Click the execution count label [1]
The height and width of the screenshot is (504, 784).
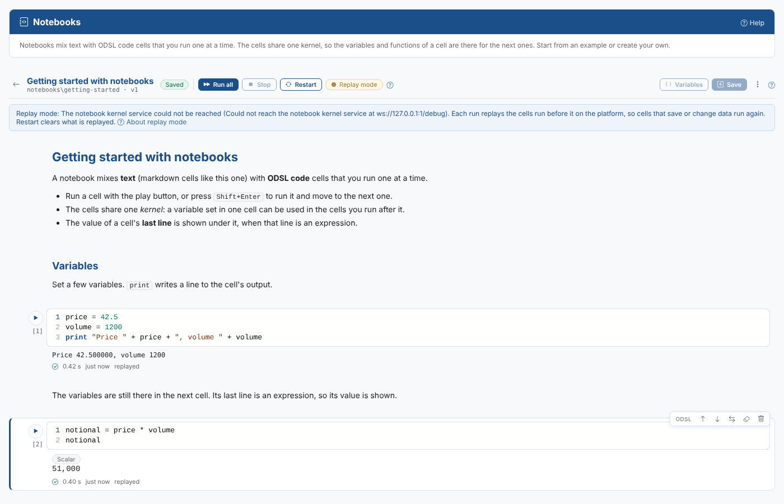pyautogui.click(x=38, y=331)
